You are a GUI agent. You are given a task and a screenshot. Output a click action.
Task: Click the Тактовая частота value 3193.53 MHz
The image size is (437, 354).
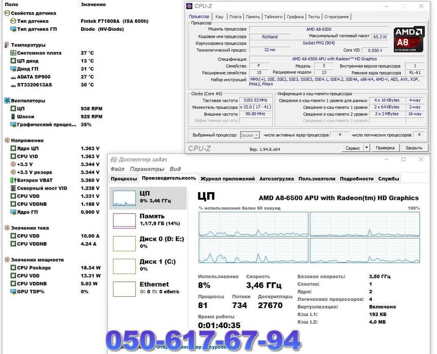click(255, 100)
